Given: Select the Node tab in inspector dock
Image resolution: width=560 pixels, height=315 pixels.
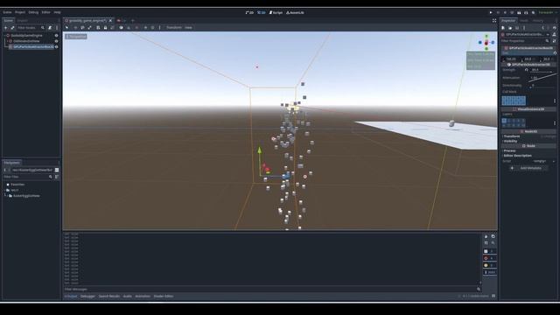Looking at the screenshot, I should click(523, 20).
